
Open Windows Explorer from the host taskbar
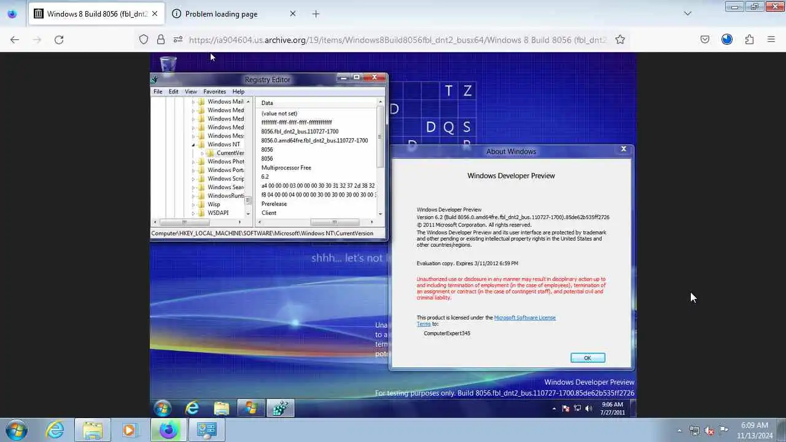(x=93, y=430)
